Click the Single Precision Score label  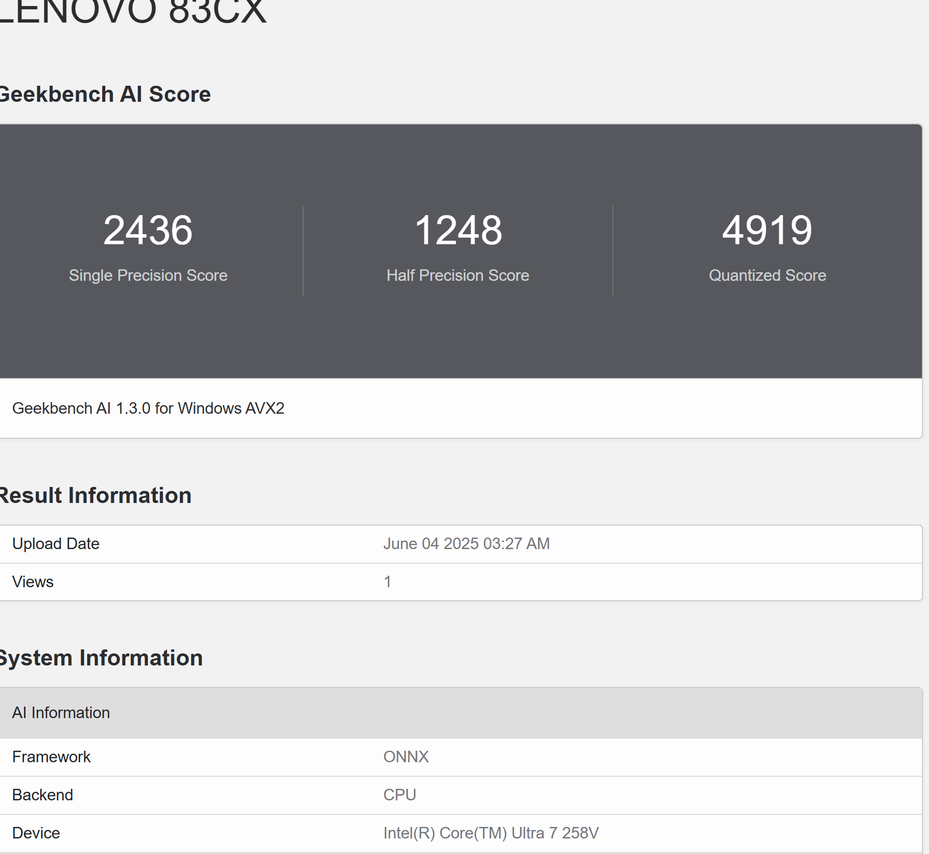(x=148, y=275)
